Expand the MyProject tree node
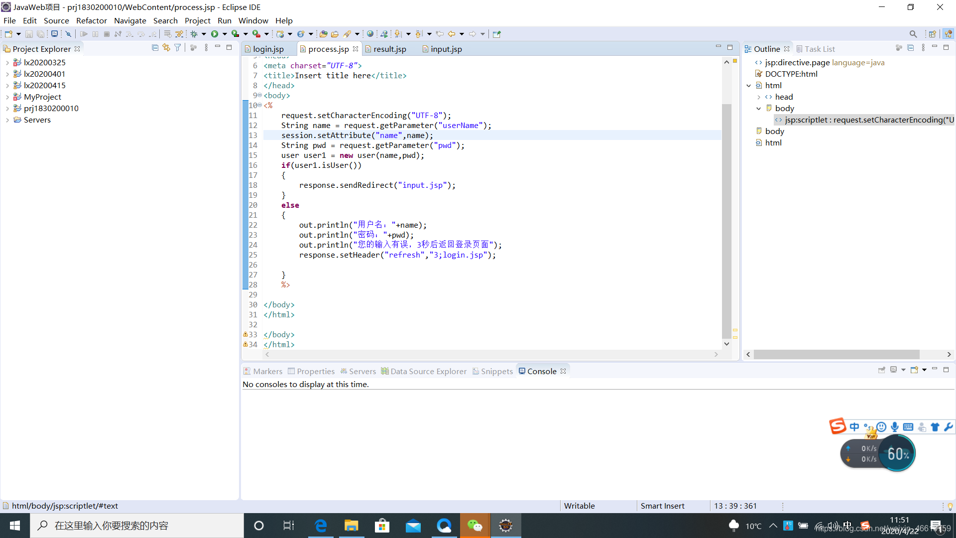956x538 pixels. (x=7, y=97)
